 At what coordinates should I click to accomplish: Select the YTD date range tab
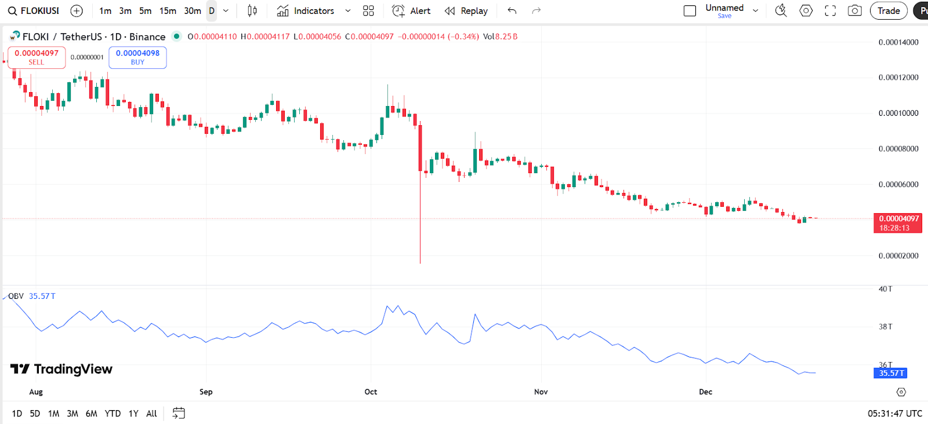(113, 414)
